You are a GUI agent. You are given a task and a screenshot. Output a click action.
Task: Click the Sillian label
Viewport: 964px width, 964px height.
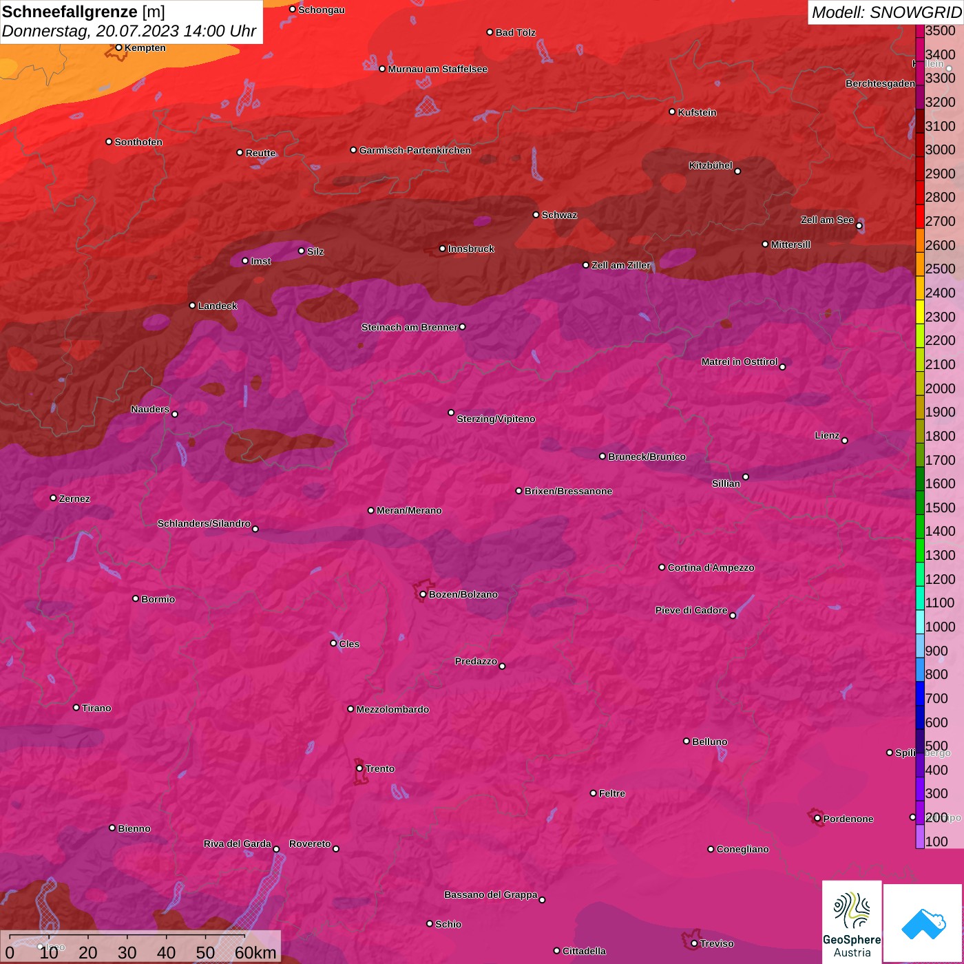pos(726,483)
